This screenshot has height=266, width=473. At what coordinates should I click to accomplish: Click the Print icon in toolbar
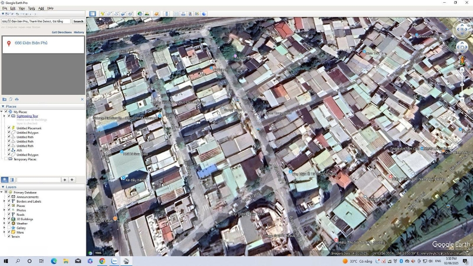(x=183, y=14)
